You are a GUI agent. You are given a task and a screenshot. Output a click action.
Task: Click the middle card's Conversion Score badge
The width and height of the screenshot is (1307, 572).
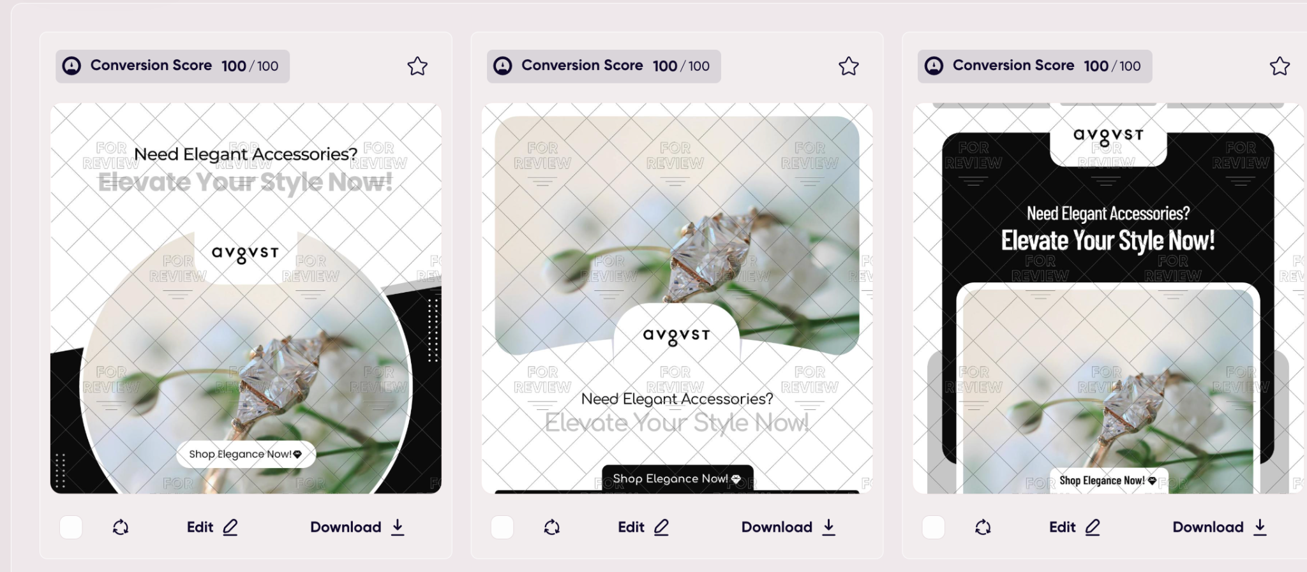pos(604,66)
